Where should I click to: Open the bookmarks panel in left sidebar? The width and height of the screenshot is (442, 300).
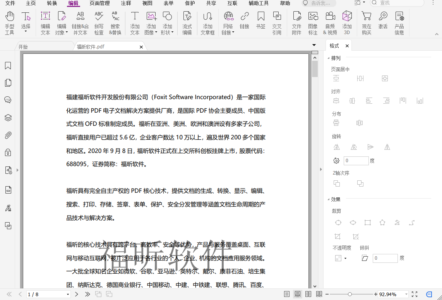8,66
